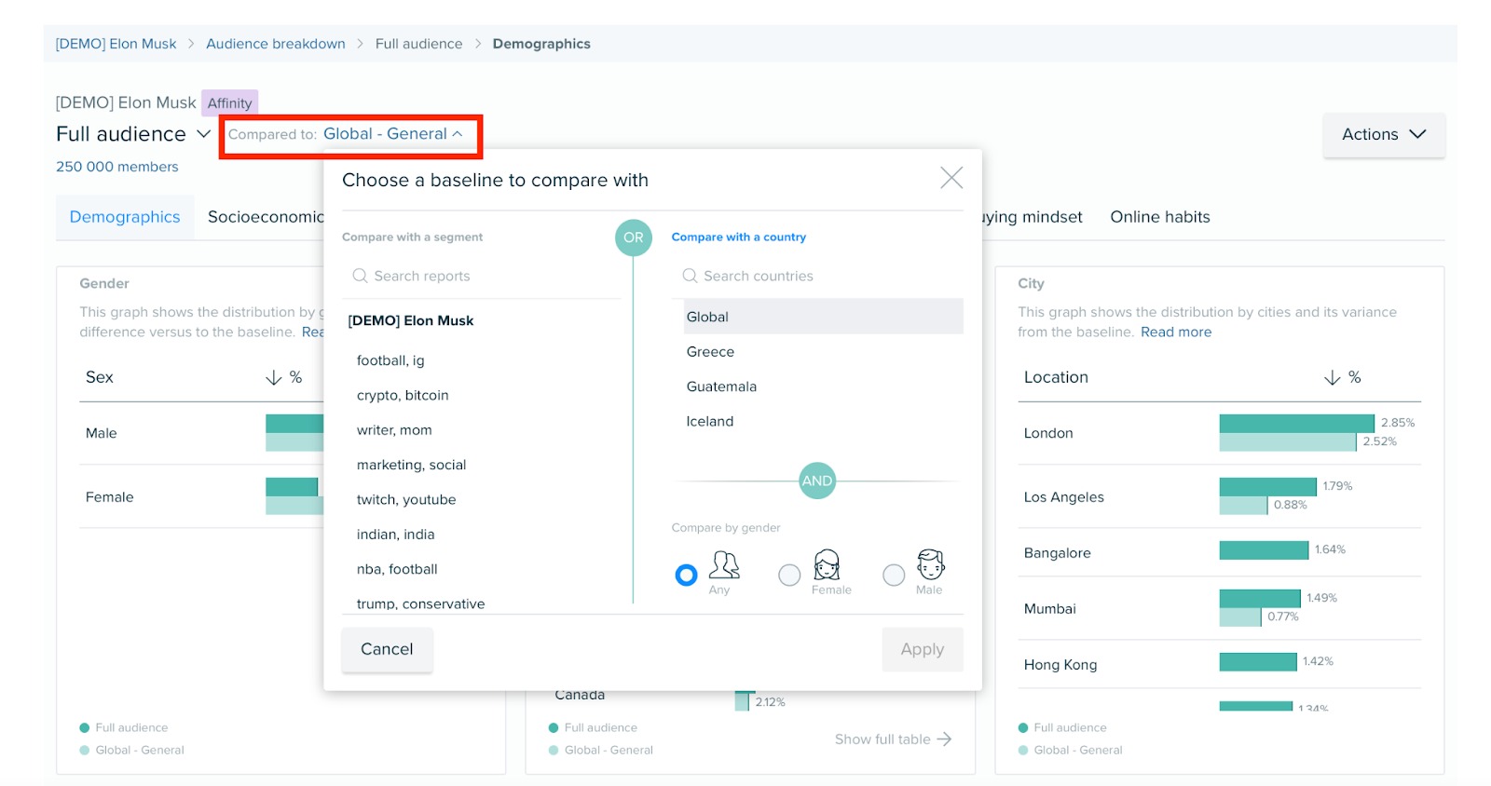
Task: Select the Female gender radio button
Action: click(789, 576)
